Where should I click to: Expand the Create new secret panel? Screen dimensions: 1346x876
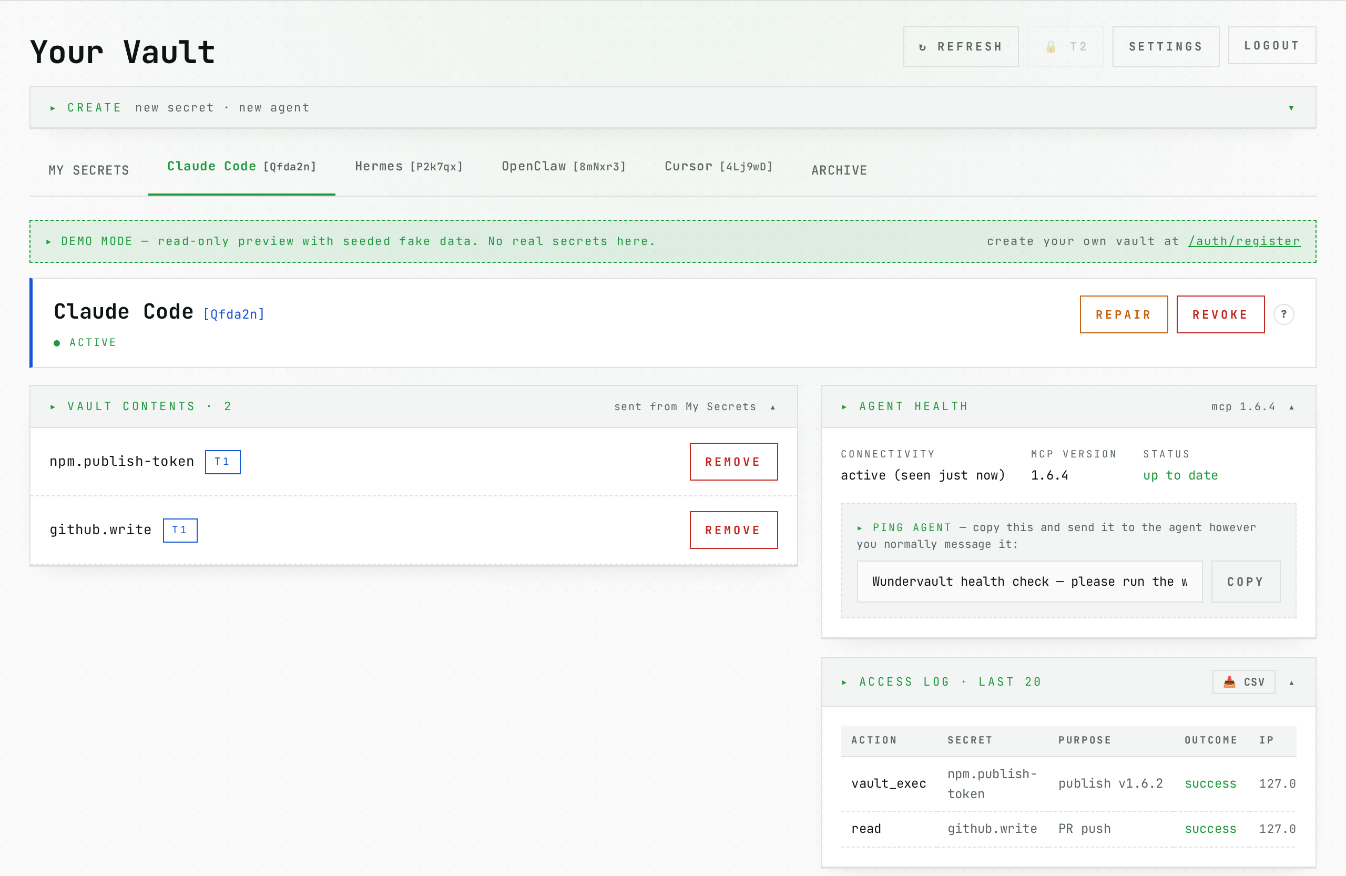(x=672, y=107)
